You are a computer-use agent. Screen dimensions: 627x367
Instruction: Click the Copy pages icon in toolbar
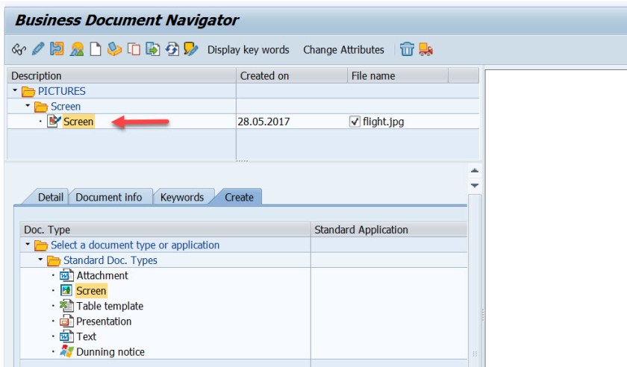134,50
